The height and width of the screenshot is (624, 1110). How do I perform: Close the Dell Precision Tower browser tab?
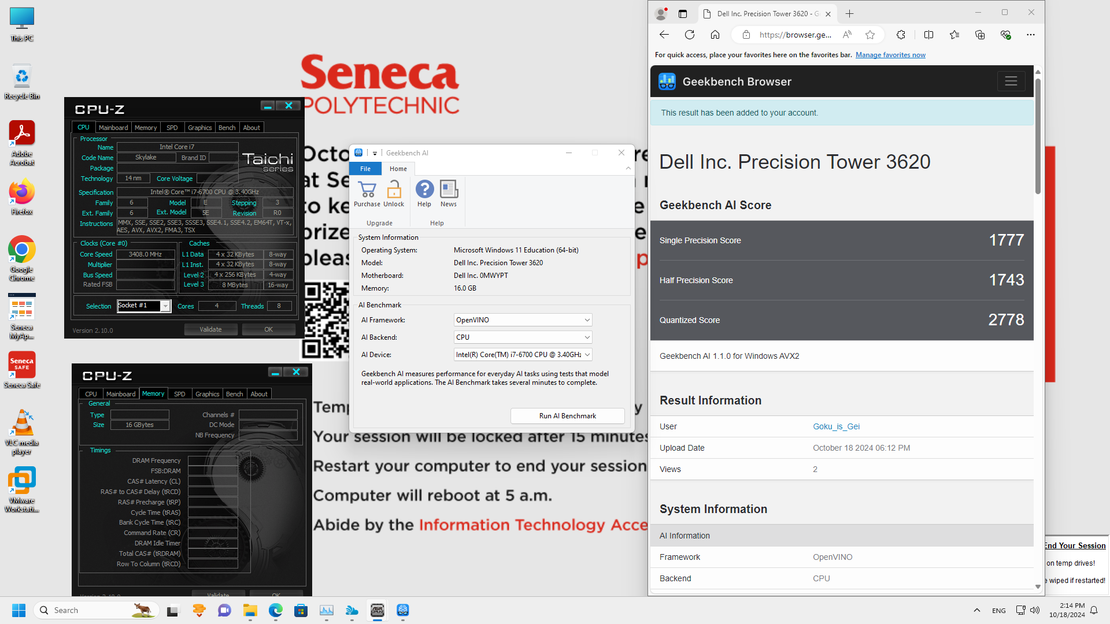828,14
